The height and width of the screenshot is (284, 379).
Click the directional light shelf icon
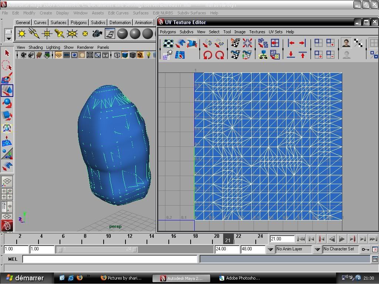coord(34,34)
